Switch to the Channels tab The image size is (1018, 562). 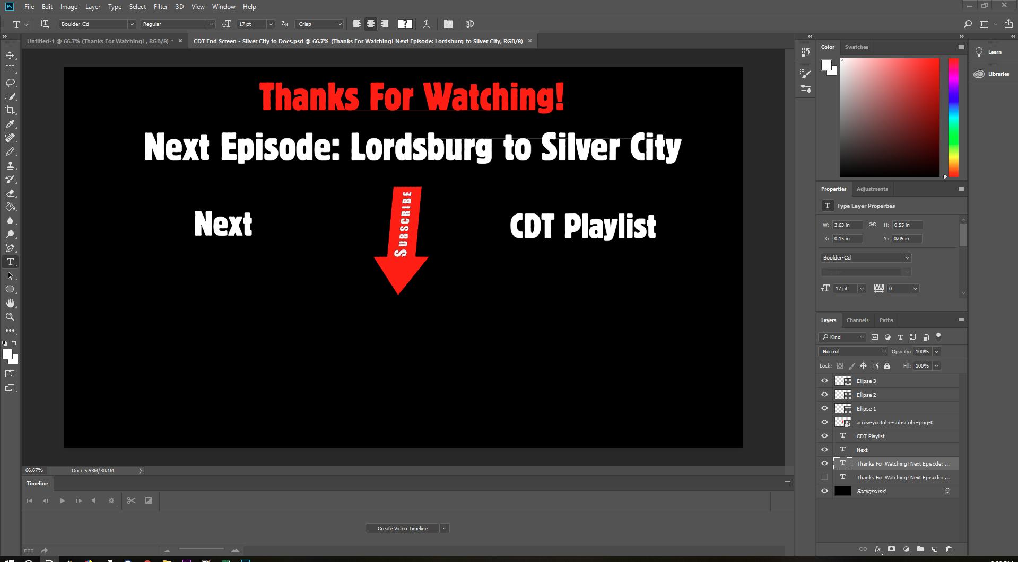pyautogui.click(x=857, y=320)
